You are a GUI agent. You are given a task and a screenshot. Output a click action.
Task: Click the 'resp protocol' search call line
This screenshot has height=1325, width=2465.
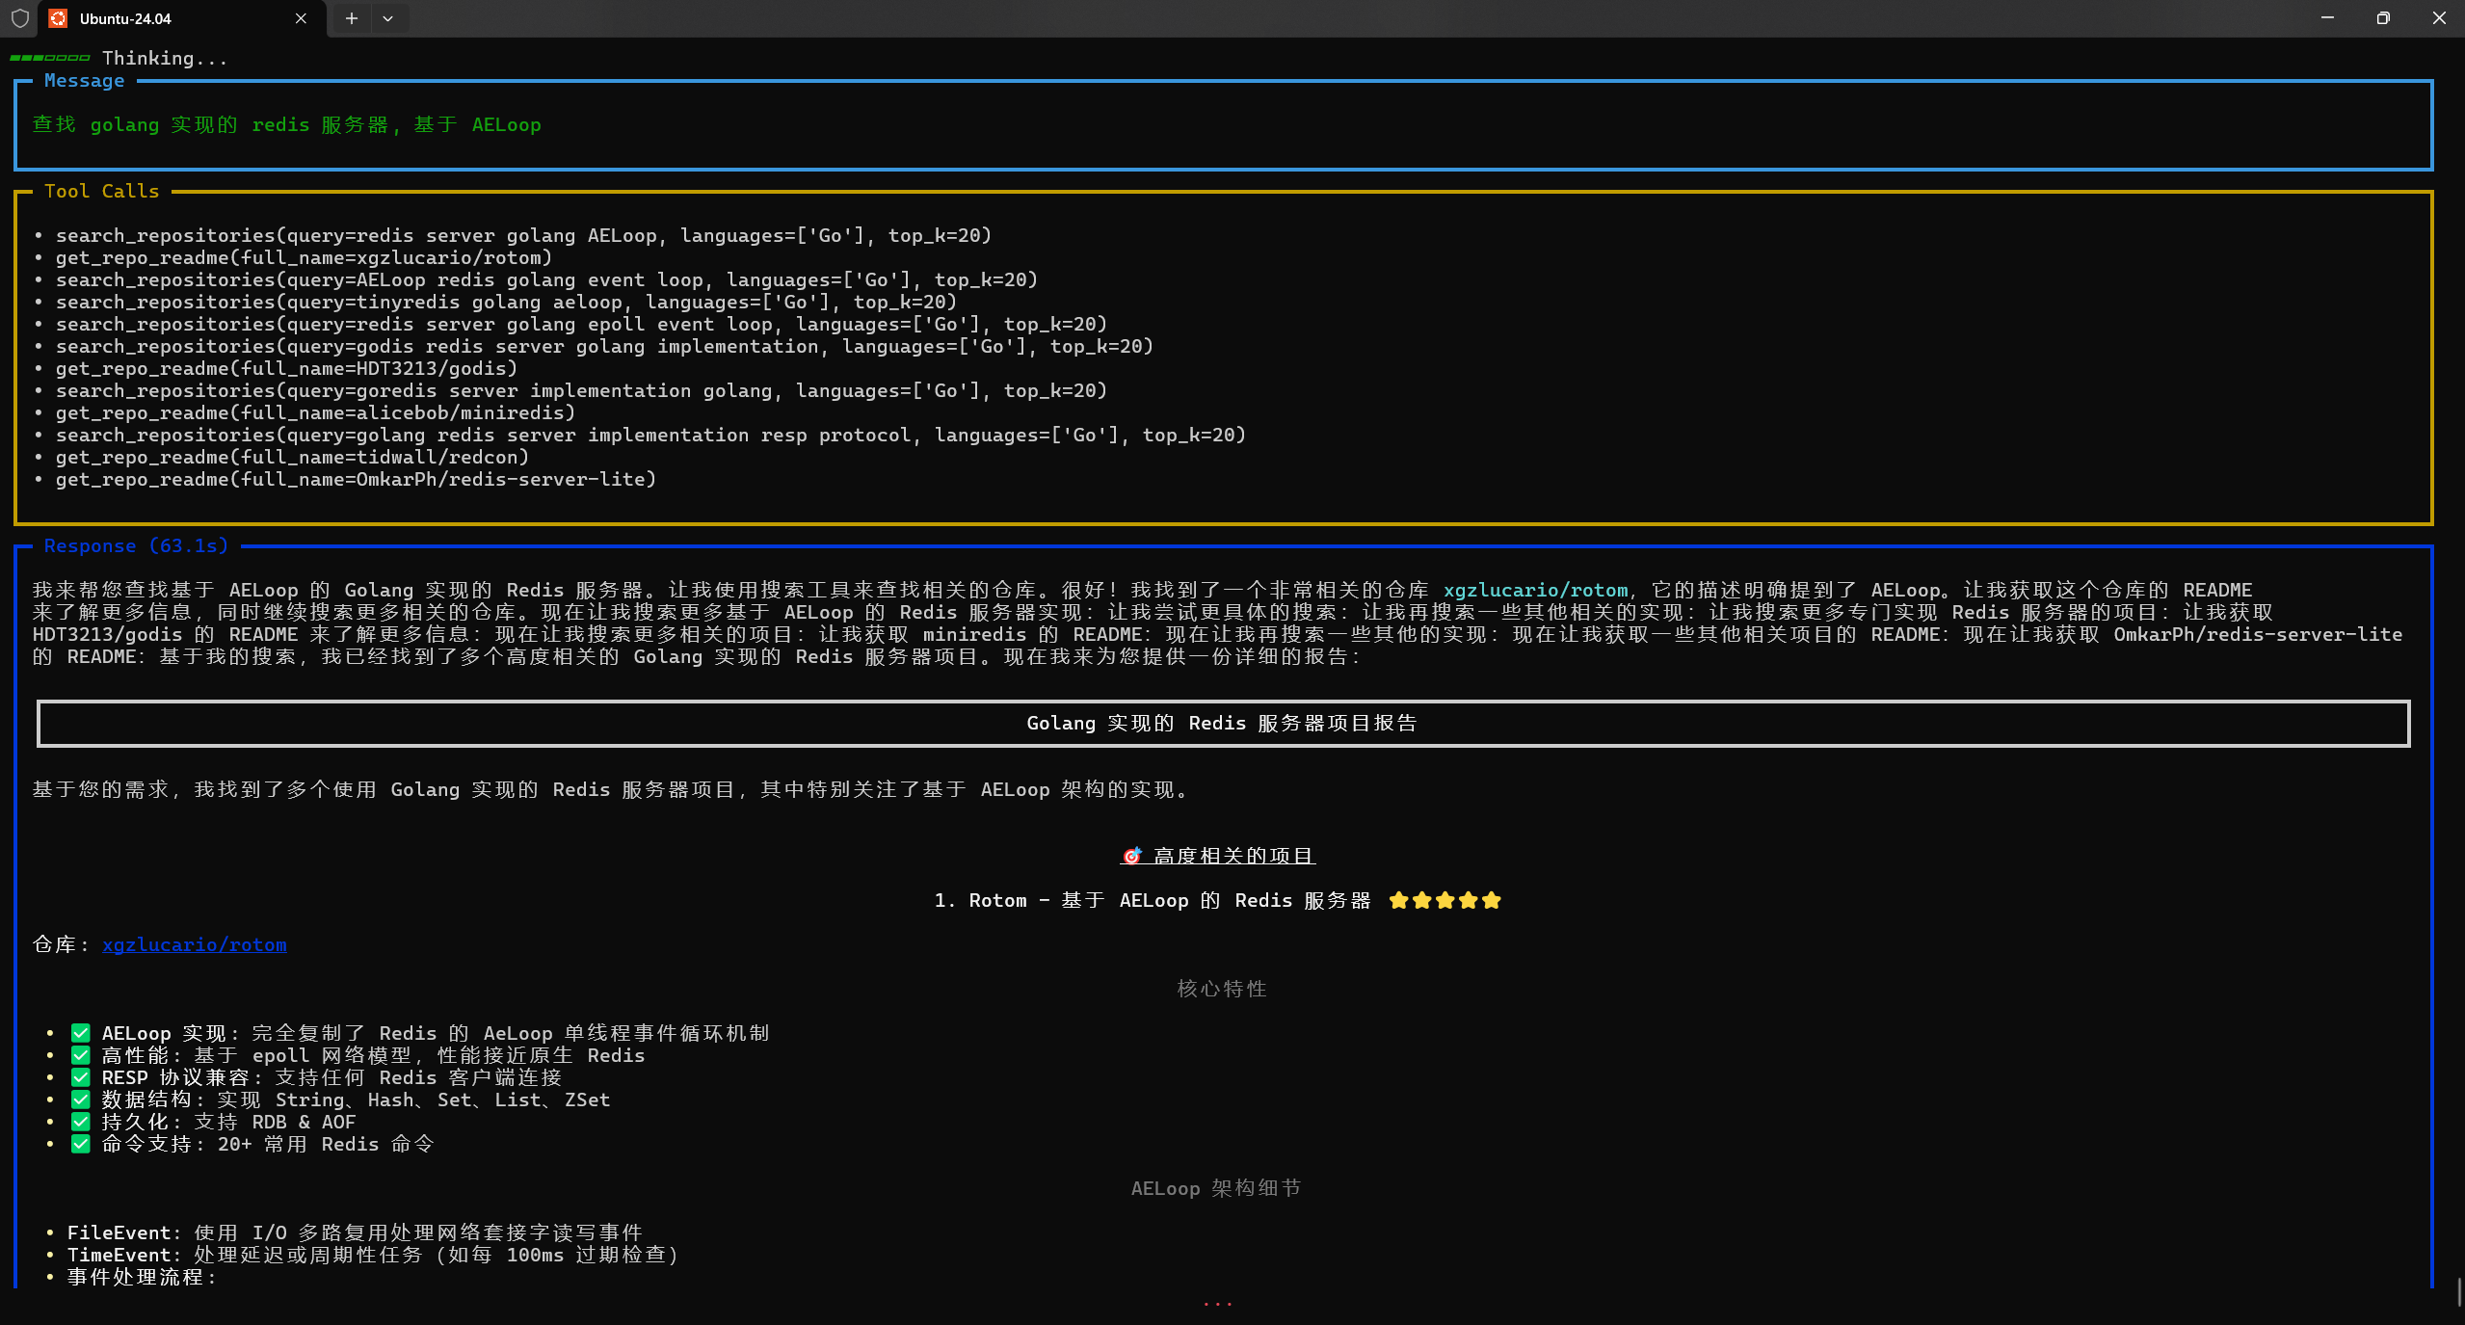click(x=650, y=436)
